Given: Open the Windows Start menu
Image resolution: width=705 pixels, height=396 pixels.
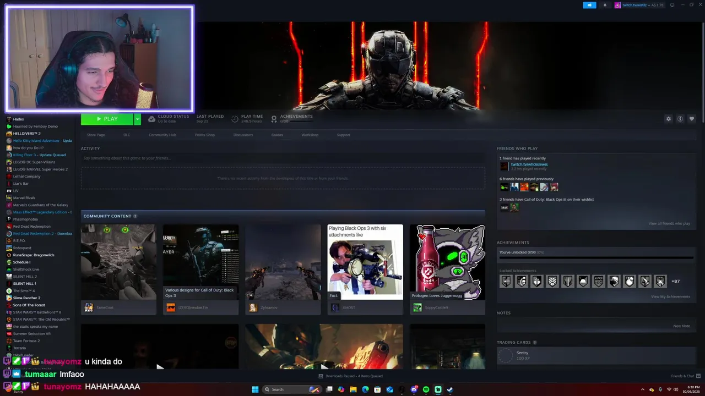Looking at the screenshot, I should (x=255, y=389).
